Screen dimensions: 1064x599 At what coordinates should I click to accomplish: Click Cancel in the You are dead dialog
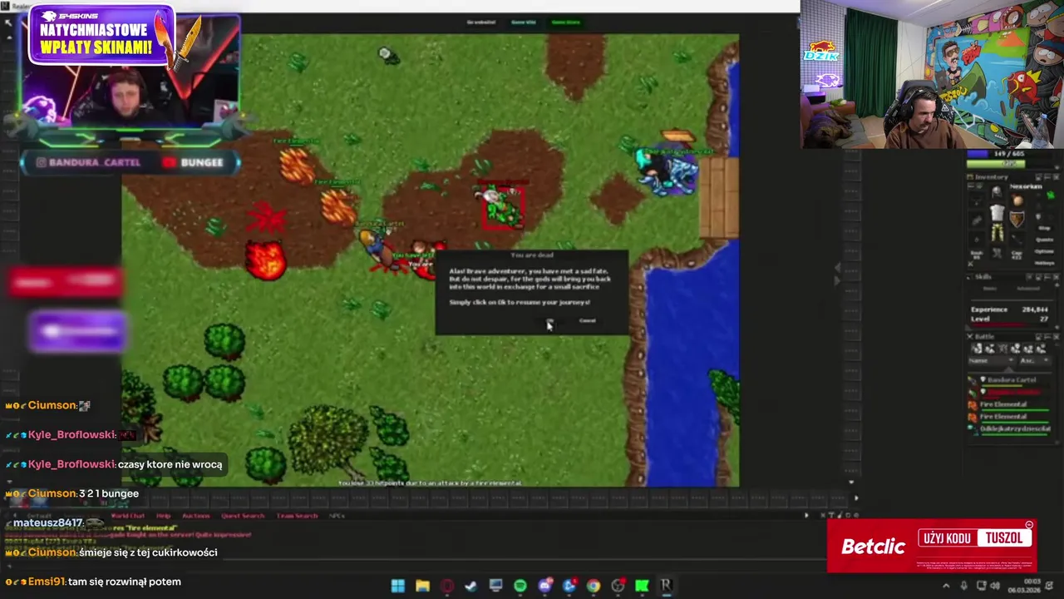click(x=587, y=320)
